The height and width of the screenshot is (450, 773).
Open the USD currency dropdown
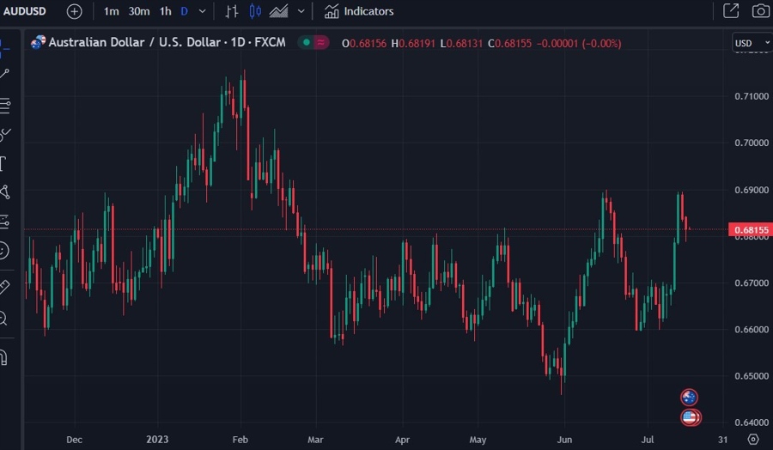(x=752, y=44)
